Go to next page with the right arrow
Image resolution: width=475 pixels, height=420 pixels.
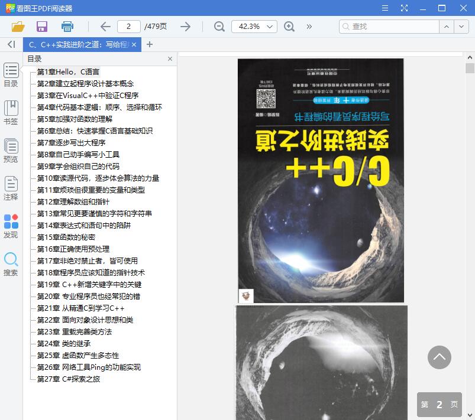185,27
